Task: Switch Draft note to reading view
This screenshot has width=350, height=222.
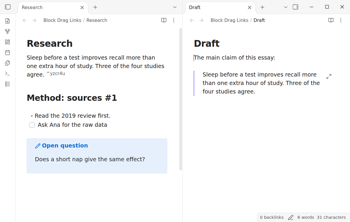Action: (x=331, y=20)
